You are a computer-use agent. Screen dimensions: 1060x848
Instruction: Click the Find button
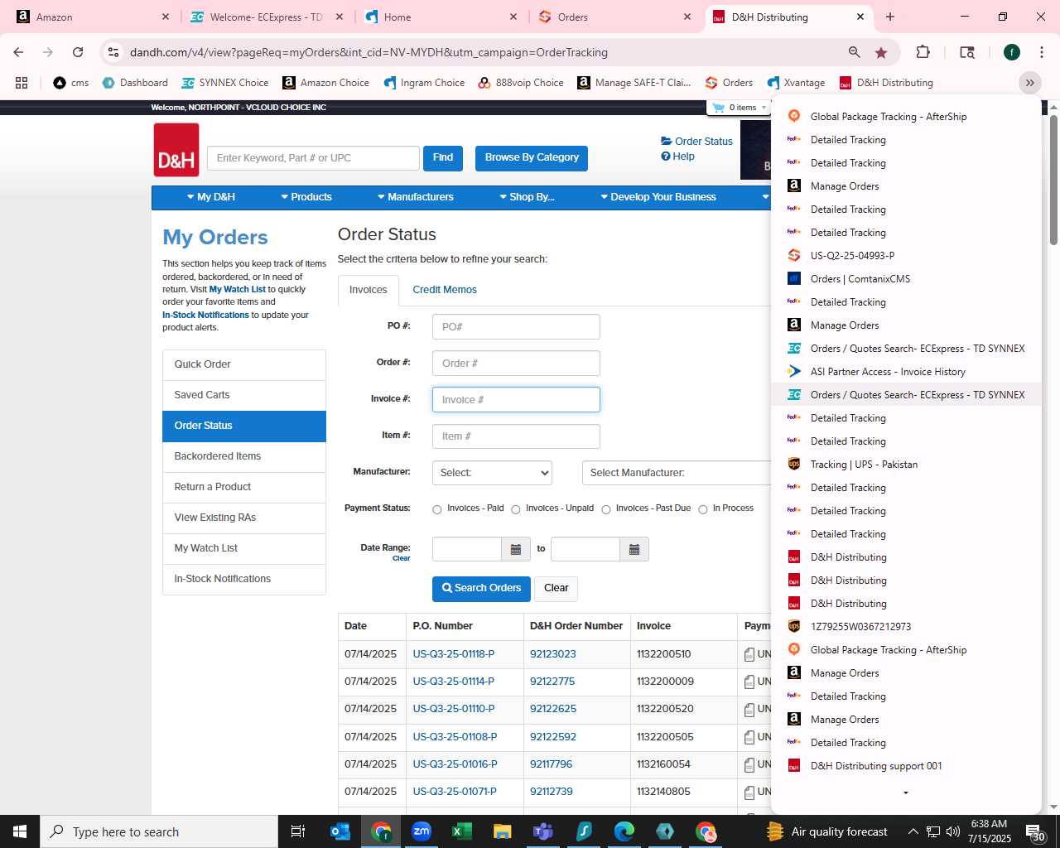[443, 158]
